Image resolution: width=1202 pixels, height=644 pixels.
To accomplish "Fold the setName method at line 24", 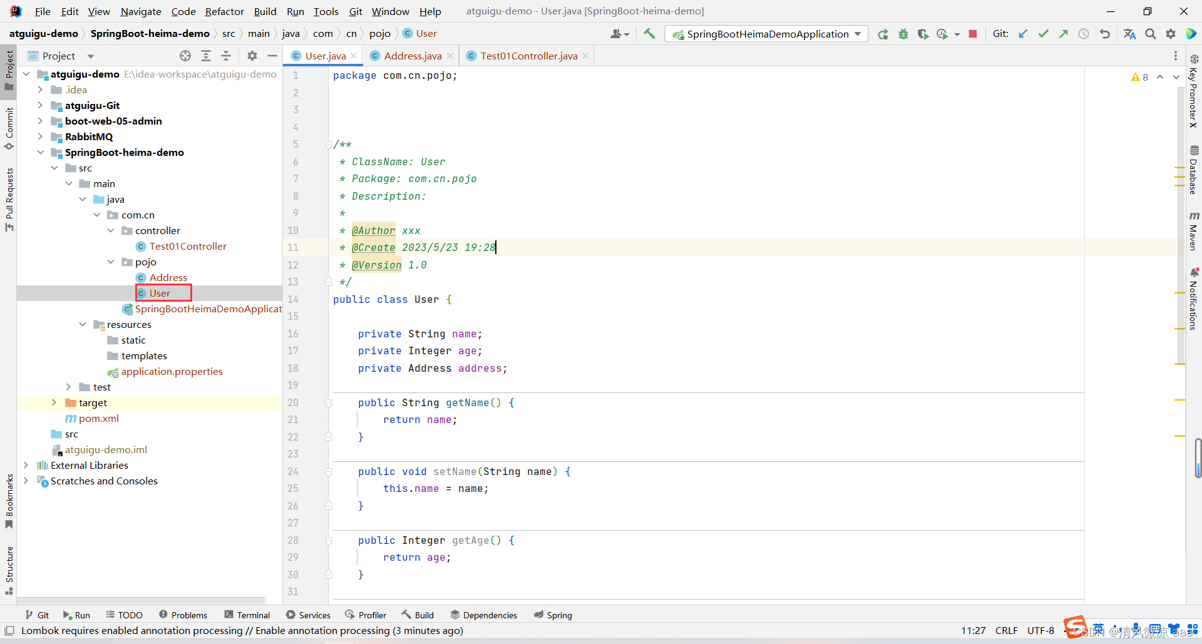I will tap(328, 472).
